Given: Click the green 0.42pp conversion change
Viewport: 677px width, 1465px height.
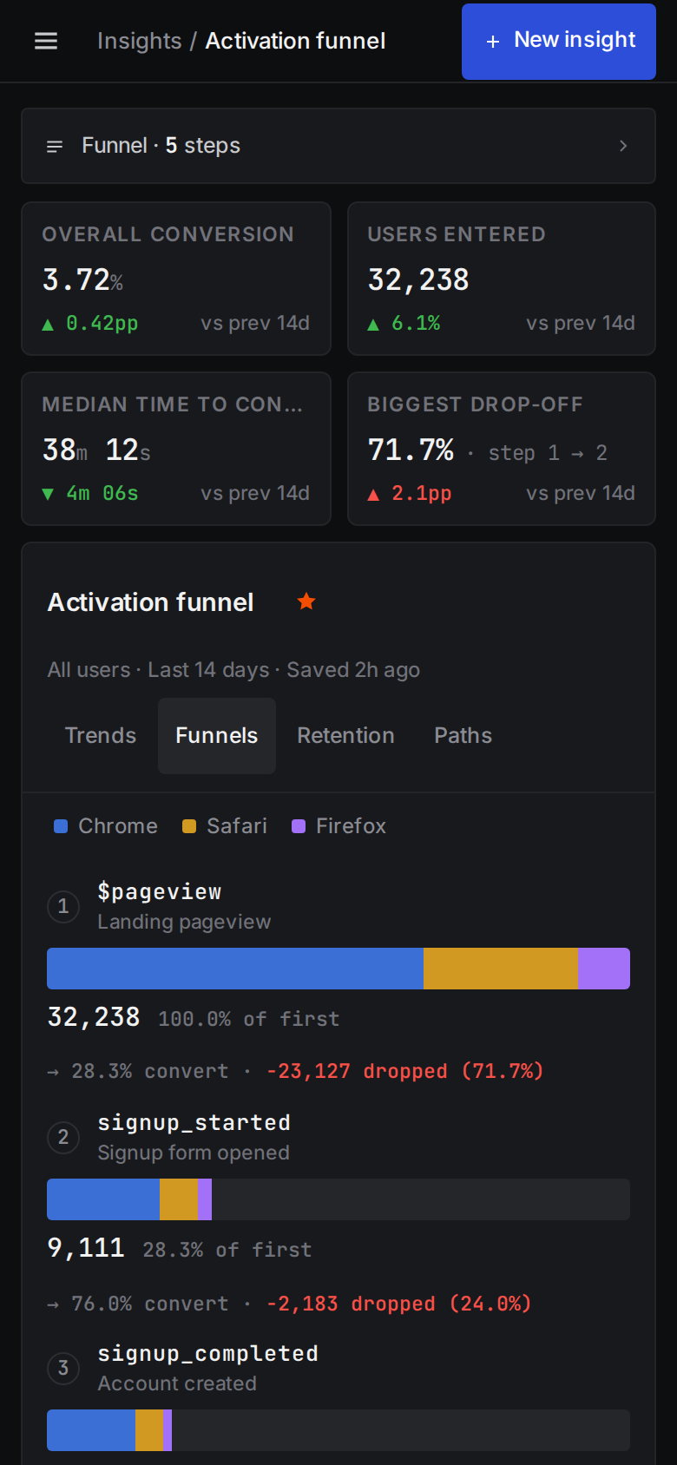Looking at the screenshot, I should pyautogui.click(x=90, y=324).
